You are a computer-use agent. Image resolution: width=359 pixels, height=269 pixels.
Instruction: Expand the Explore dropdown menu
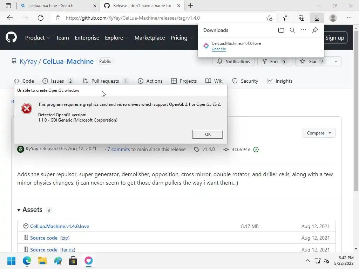(117, 38)
